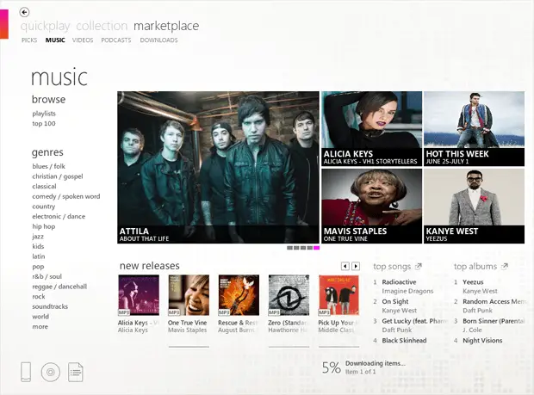
Task: Select the first gray carousel indicator
Action: pos(289,248)
